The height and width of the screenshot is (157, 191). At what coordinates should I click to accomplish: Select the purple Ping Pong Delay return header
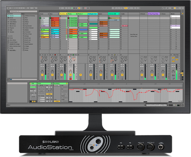coord(154,14)
